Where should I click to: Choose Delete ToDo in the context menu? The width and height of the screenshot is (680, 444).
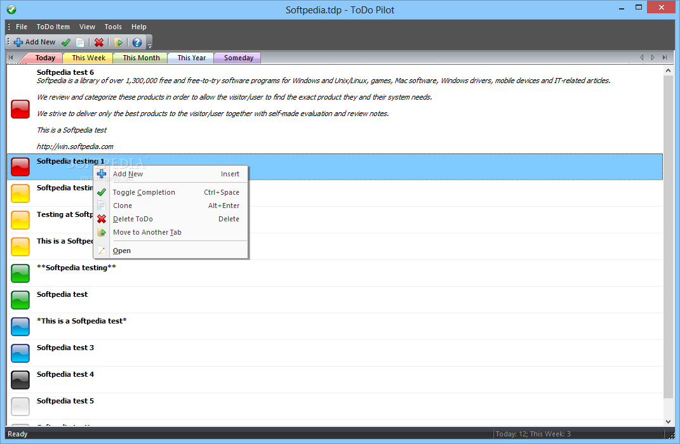point(171,219)
